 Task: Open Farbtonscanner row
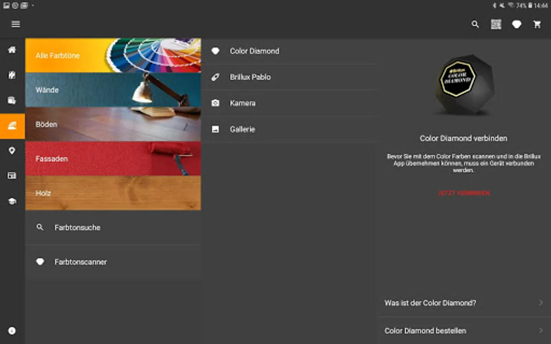tap(113, 262)
